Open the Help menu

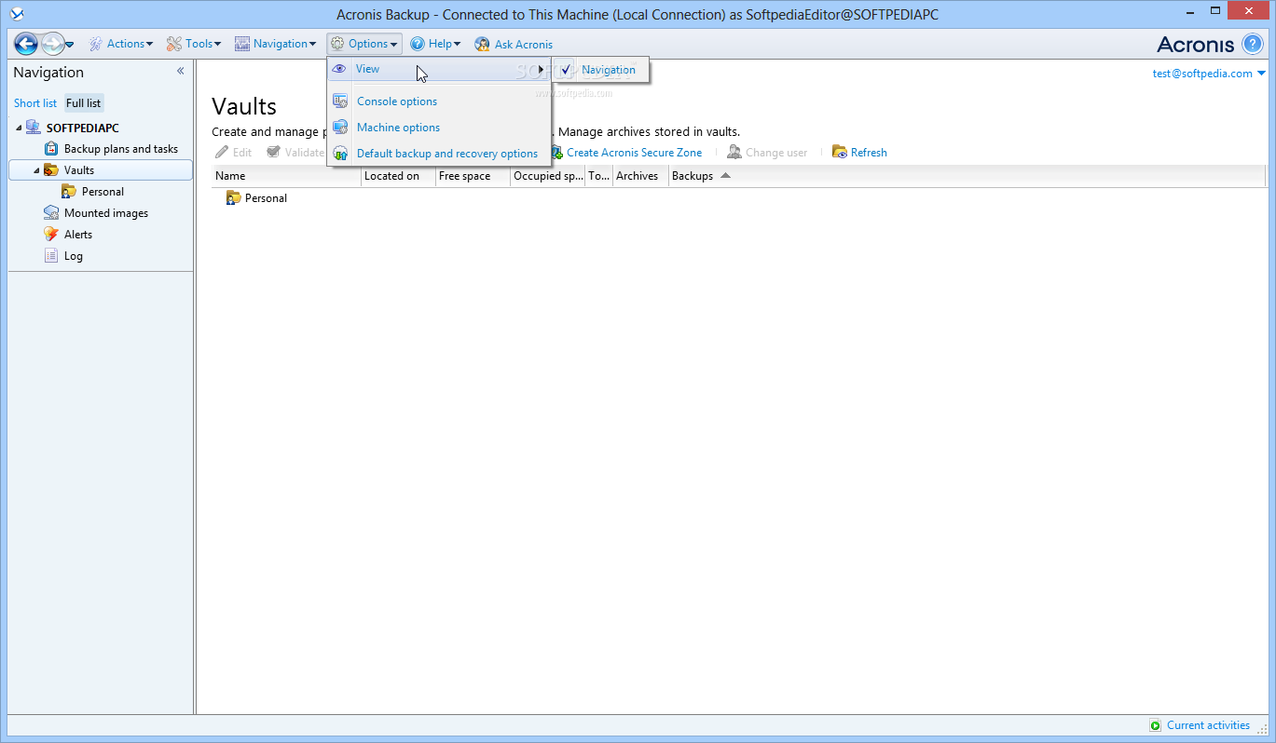point(435,44)
